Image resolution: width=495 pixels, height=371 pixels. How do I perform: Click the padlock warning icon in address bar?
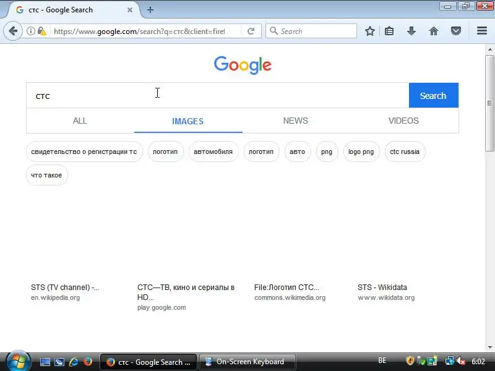(41, 31)
